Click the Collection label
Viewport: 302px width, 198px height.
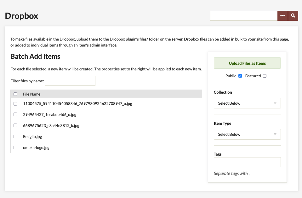pyautogui.click(x=223, y=92)
